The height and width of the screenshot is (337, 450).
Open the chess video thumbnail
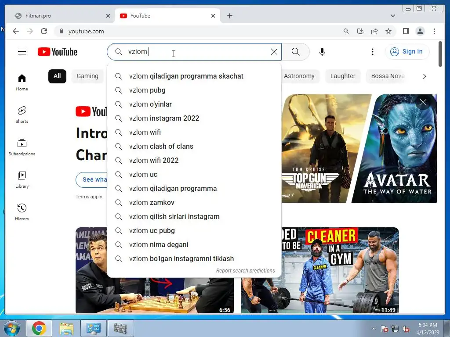(x=155, y=295)
